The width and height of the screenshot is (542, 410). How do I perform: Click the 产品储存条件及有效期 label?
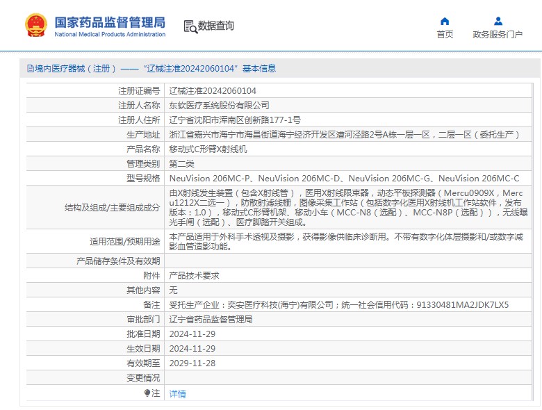coord(118,261)
